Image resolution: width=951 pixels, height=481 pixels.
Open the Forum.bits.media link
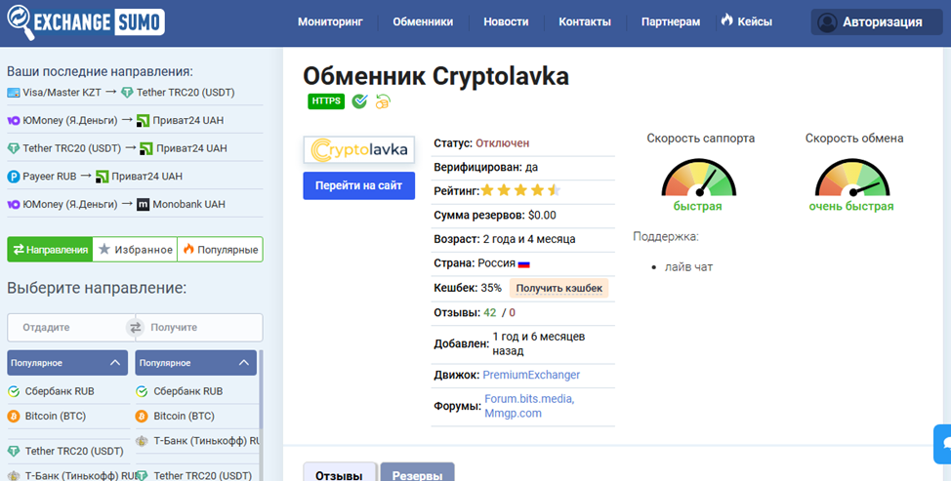coord(529,399)
